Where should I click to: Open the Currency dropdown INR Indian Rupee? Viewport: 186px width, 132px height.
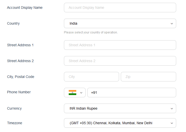pos(120,108)
